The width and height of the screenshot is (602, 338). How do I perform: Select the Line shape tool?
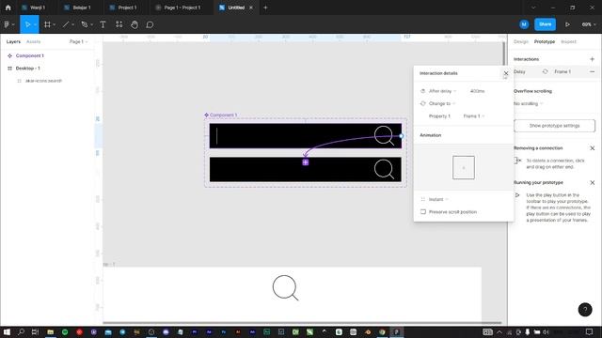point(66,24)
